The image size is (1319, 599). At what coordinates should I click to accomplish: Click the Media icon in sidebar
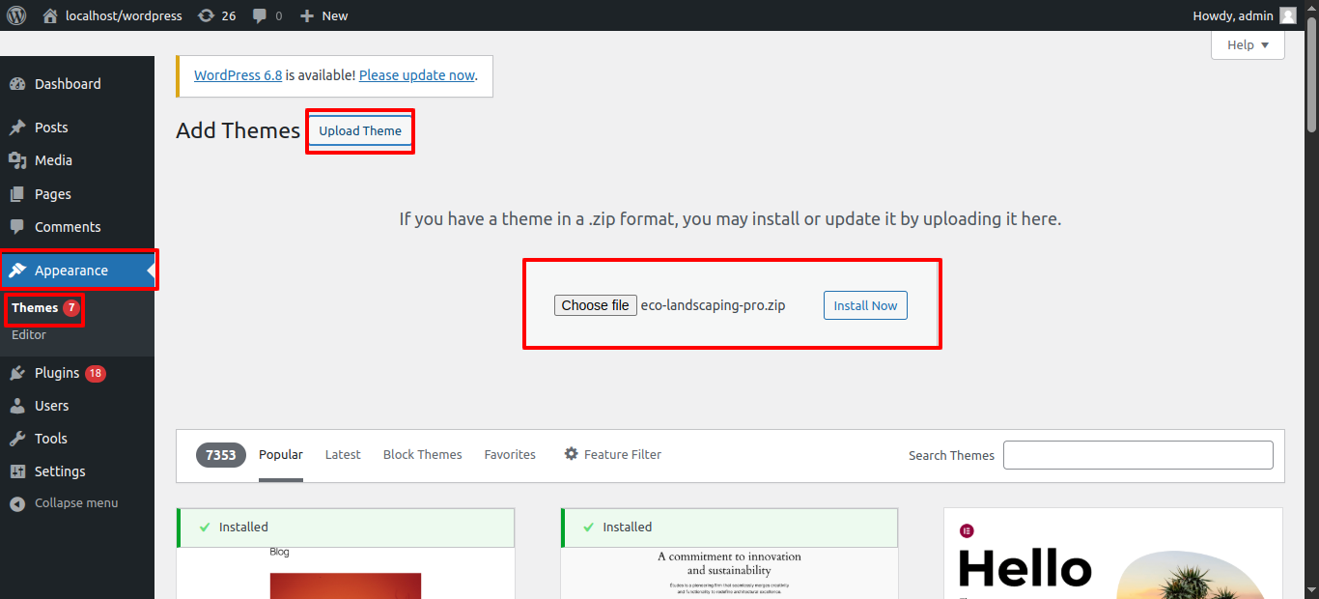[x=17, y=160]
